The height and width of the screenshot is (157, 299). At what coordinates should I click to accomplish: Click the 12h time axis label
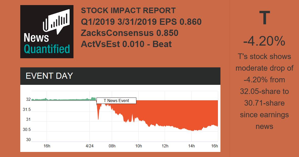click(165, 146)
